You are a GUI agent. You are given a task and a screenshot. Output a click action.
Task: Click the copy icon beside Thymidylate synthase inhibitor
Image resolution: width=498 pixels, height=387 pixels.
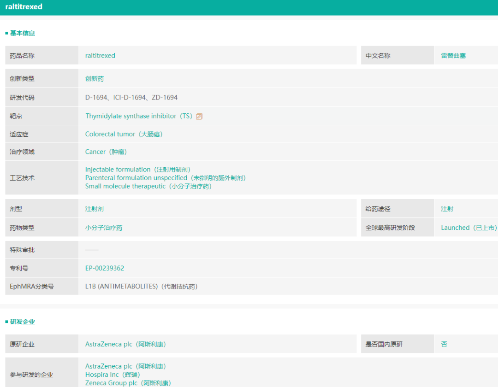199,117
